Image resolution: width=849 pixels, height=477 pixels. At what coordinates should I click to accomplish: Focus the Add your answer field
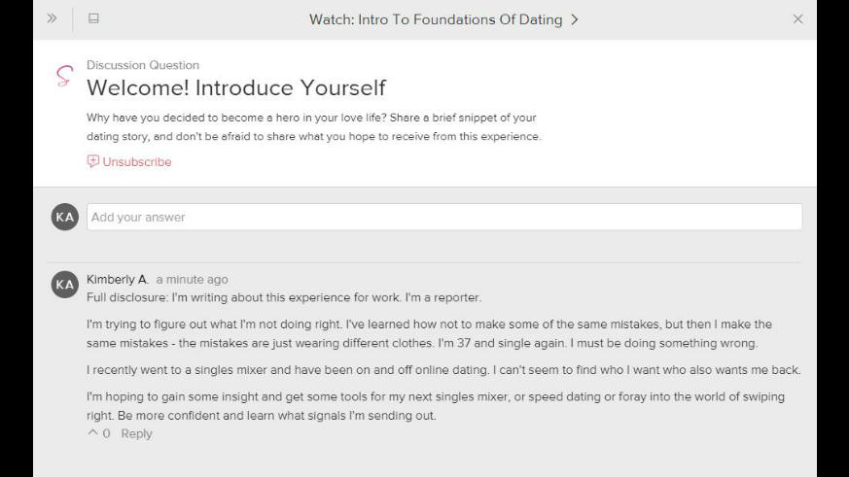click(x=444, y=217)
